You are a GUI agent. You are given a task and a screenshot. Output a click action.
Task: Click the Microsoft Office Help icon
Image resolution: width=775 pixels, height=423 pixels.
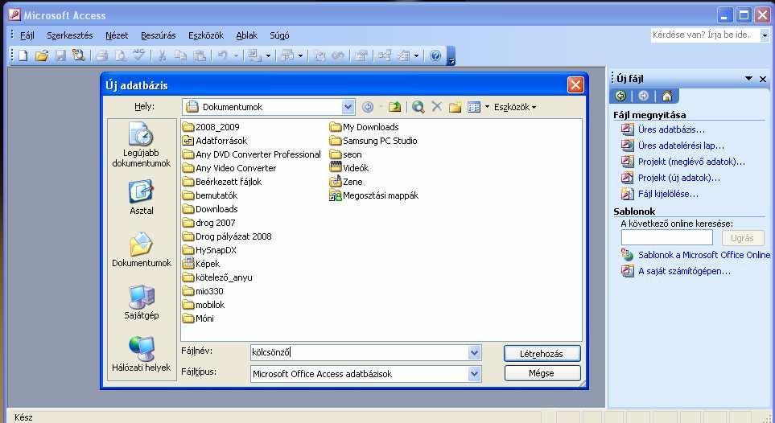pos(435,55)
